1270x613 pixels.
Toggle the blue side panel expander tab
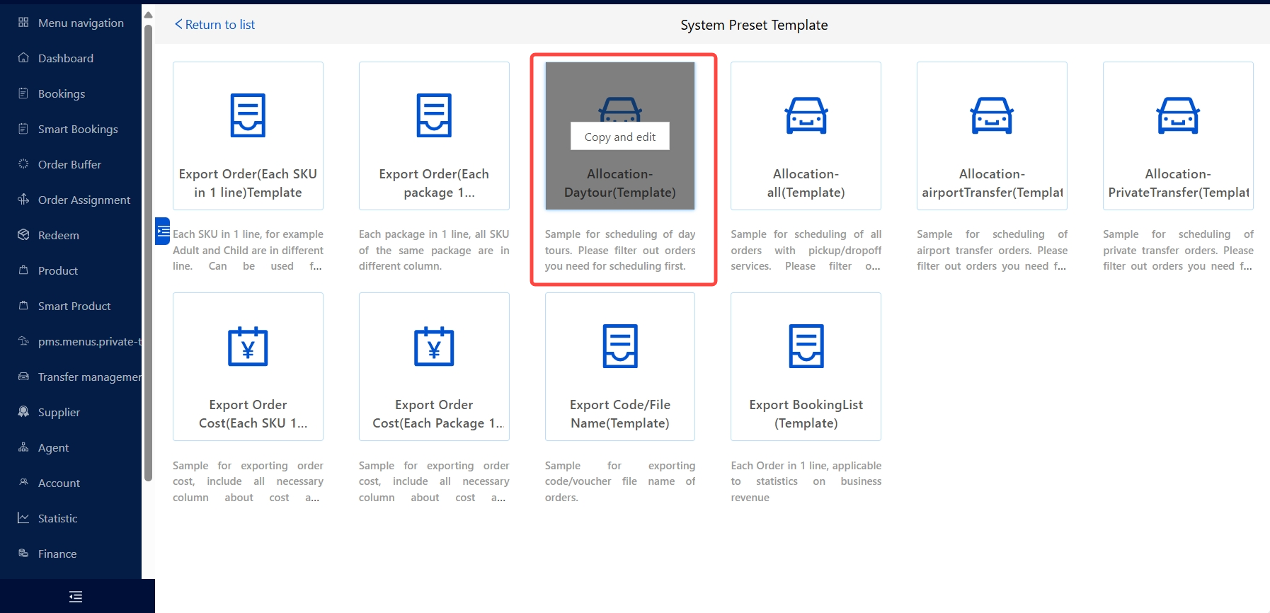click(x=162, y=231)
